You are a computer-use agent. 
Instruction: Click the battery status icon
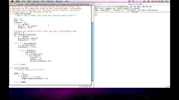(148, 1)
